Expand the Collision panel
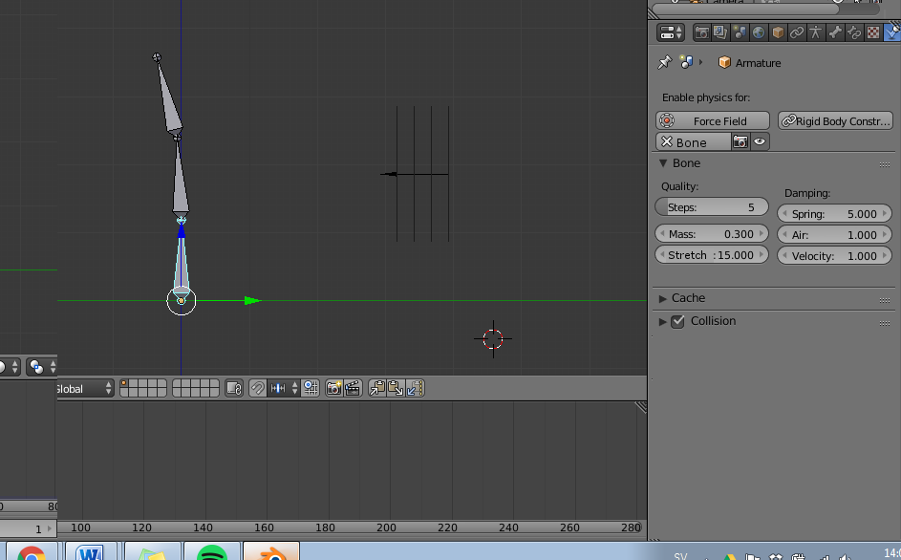This screenshot has width=901, height=560. (x=662, y=321)
